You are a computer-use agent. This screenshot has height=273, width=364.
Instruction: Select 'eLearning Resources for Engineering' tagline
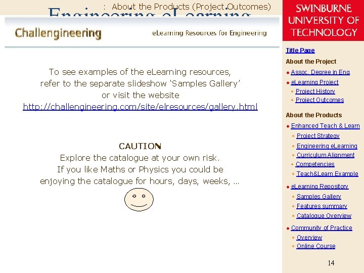coord(209,33)
